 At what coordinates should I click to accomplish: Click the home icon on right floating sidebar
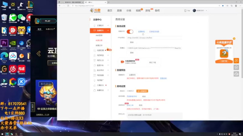coord(236,67)
